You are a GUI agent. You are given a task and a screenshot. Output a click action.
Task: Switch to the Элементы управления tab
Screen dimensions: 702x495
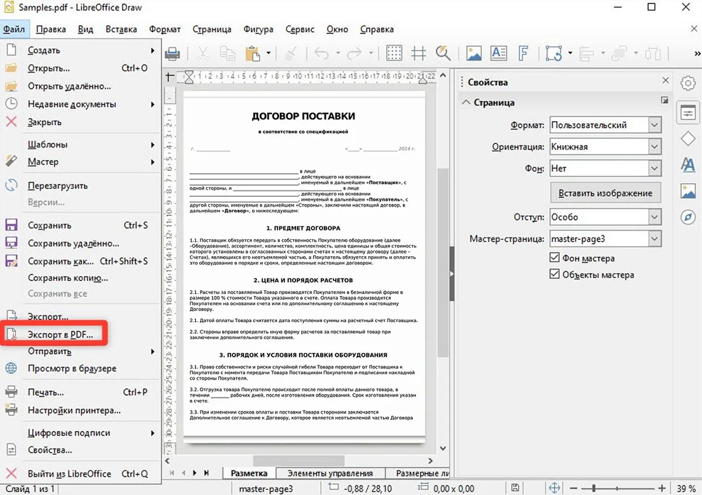click(x=331, y=473)
